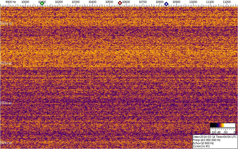Screen dimensions: 238x149
Task: Click the Date=2014-03-14 info line
Action: point(215,137)
